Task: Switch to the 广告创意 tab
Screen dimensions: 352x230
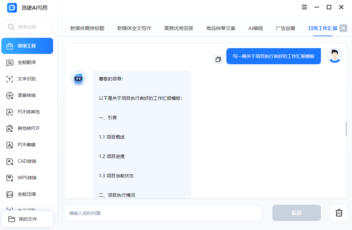Action: [x=286, y=28]
